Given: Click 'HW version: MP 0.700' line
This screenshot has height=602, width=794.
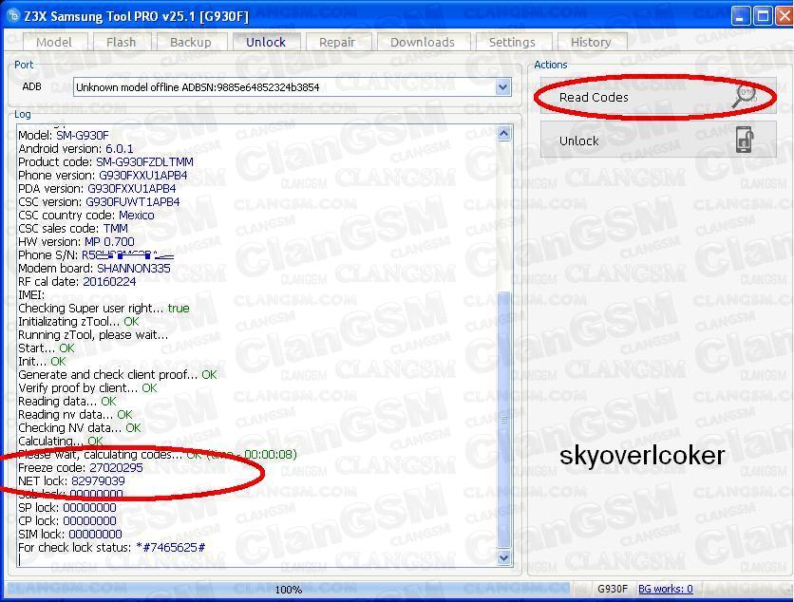Looking at the screenshot, I should pos(77,241).
